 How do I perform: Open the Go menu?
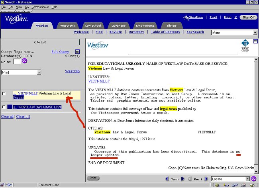(27, 7)
